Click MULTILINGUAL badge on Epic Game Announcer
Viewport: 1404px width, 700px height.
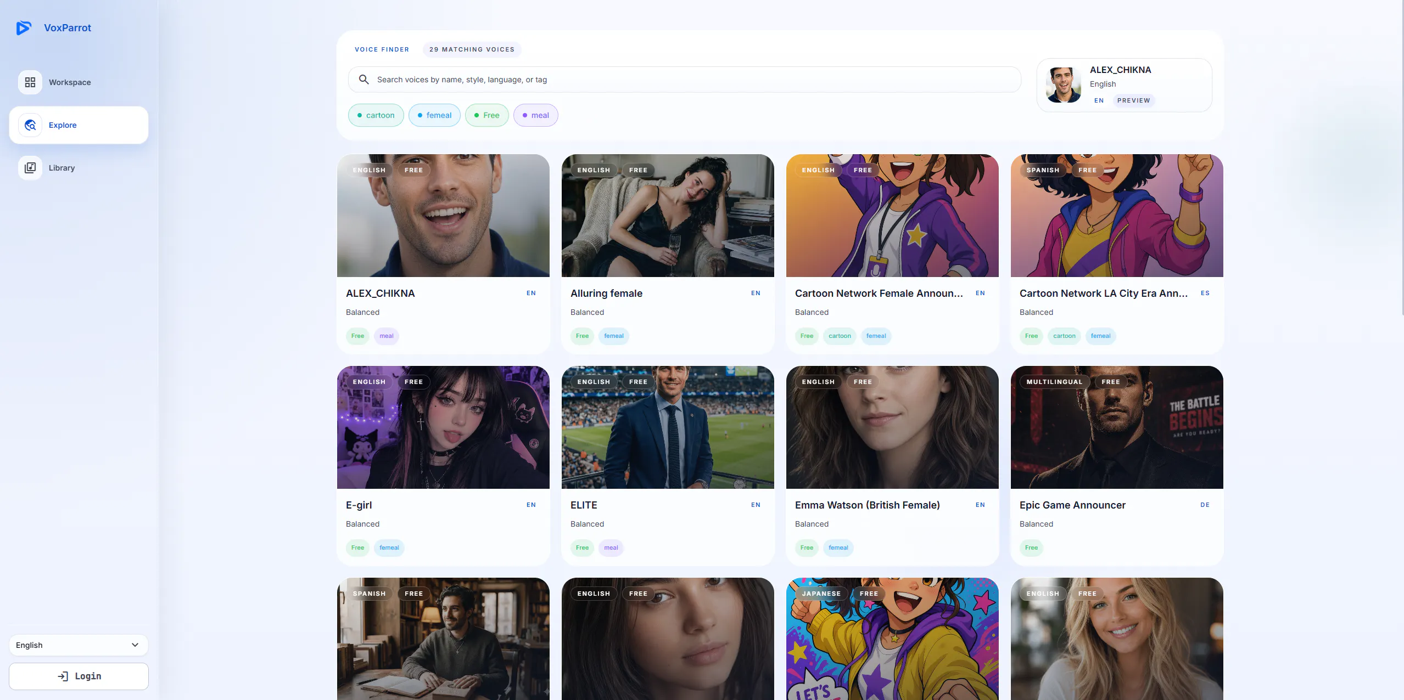(x=1054, y=382)
